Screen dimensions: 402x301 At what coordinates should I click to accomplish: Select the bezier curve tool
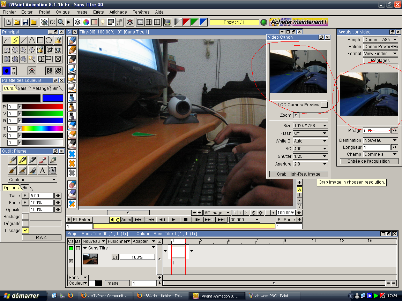[32, 40]
